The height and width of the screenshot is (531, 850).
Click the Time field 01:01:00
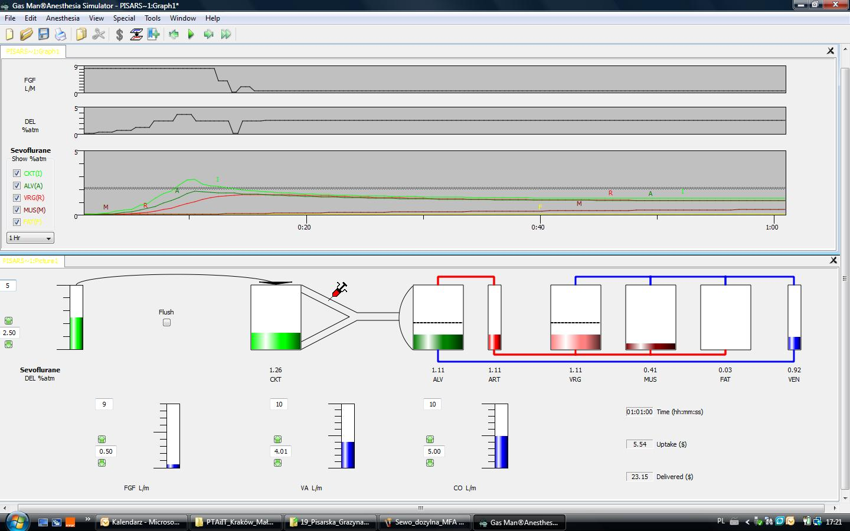tap(639, 412)
